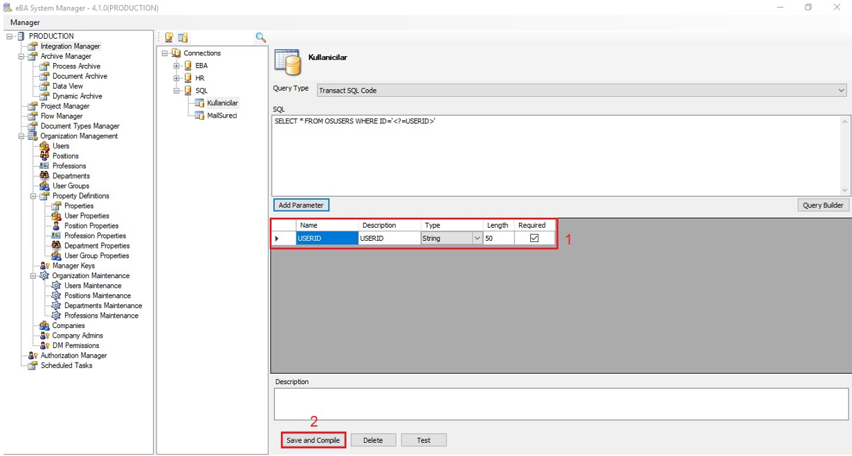Viewport: 852px width, 456px height.
Task: Click the Save and Compile button
Action: click(x=313, y=440)
